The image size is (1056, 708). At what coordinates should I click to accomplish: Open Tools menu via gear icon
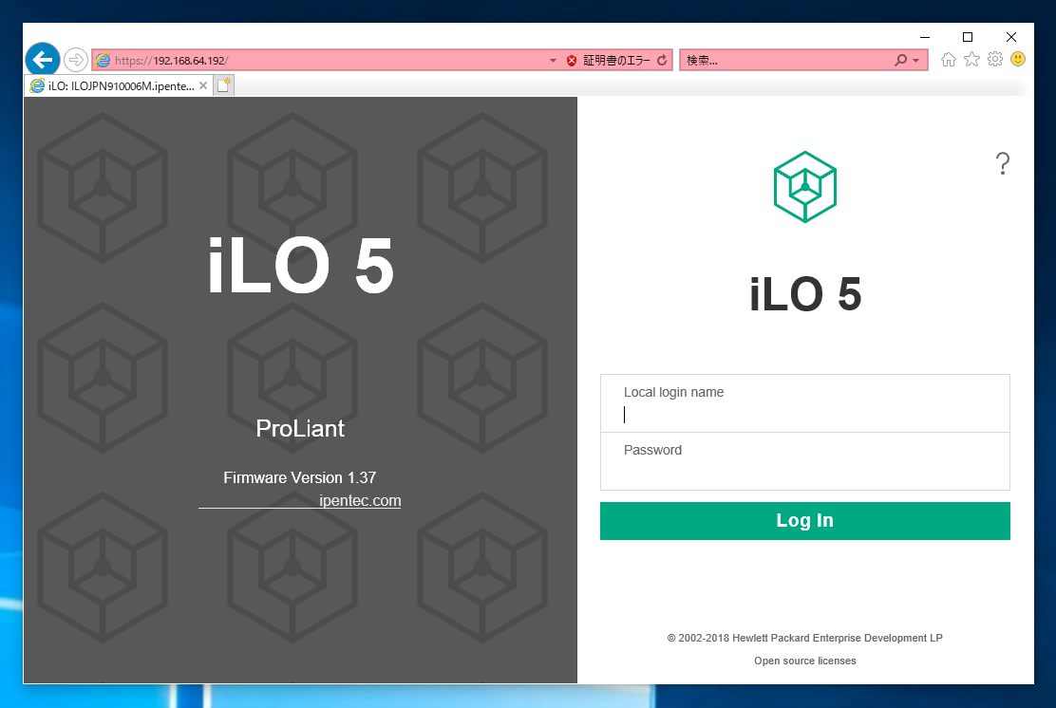(994, 59)
